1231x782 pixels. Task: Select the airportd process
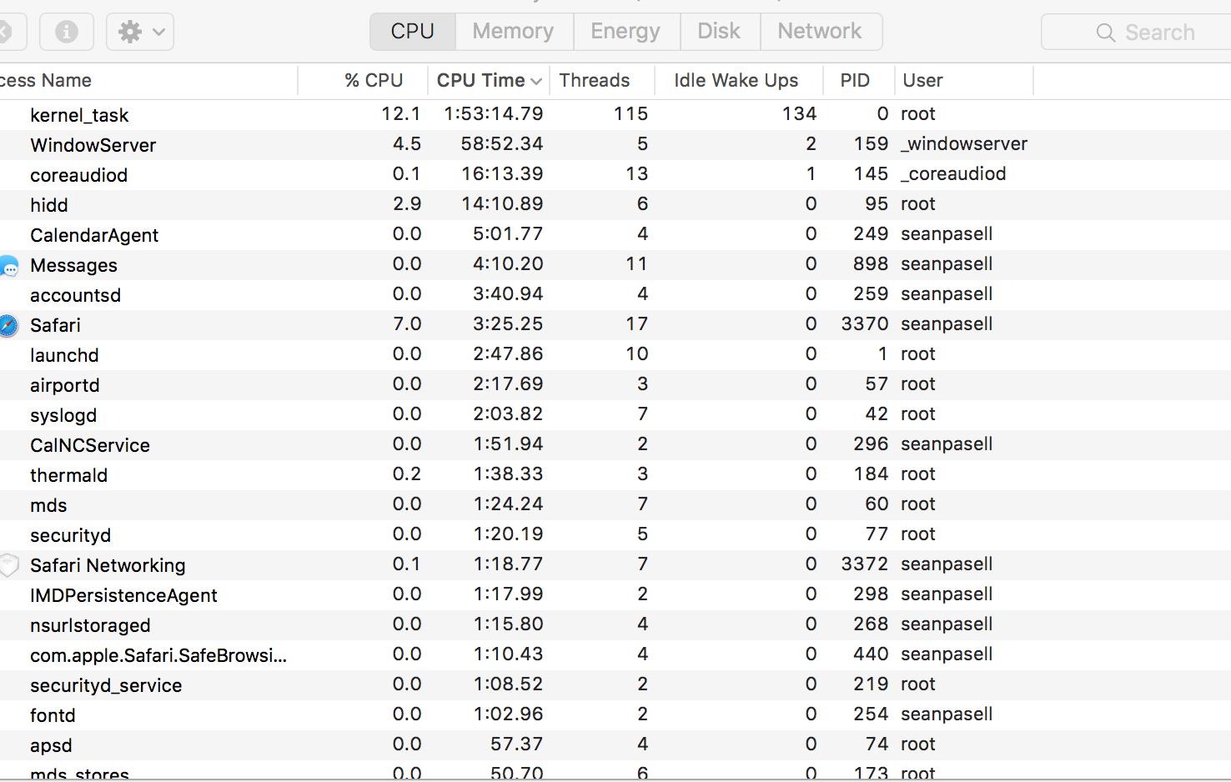[x=65, y=385]
